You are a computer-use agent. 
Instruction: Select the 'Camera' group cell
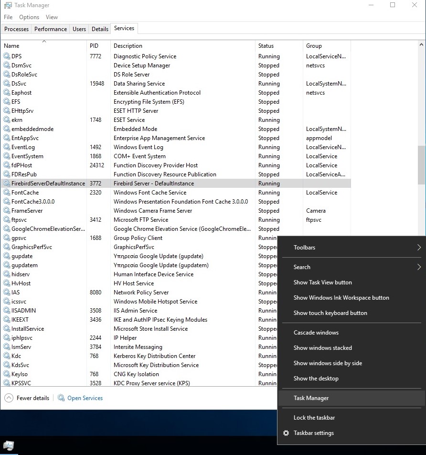pos(316,211)
